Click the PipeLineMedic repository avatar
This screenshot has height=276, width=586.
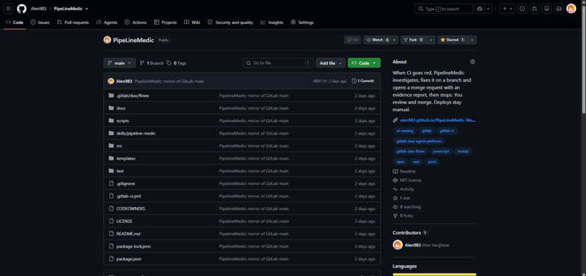click(108, 40)
